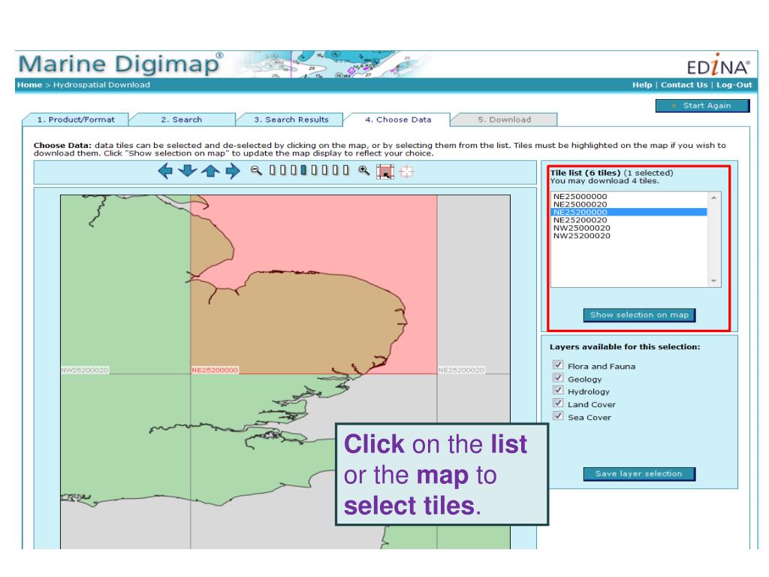Click the grey NE26200020 tile on map
The height and width of the screenshot is (577, 769).
click(473, 285)
